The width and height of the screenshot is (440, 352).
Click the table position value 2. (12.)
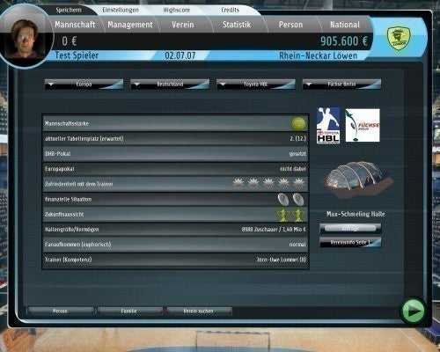297,139
